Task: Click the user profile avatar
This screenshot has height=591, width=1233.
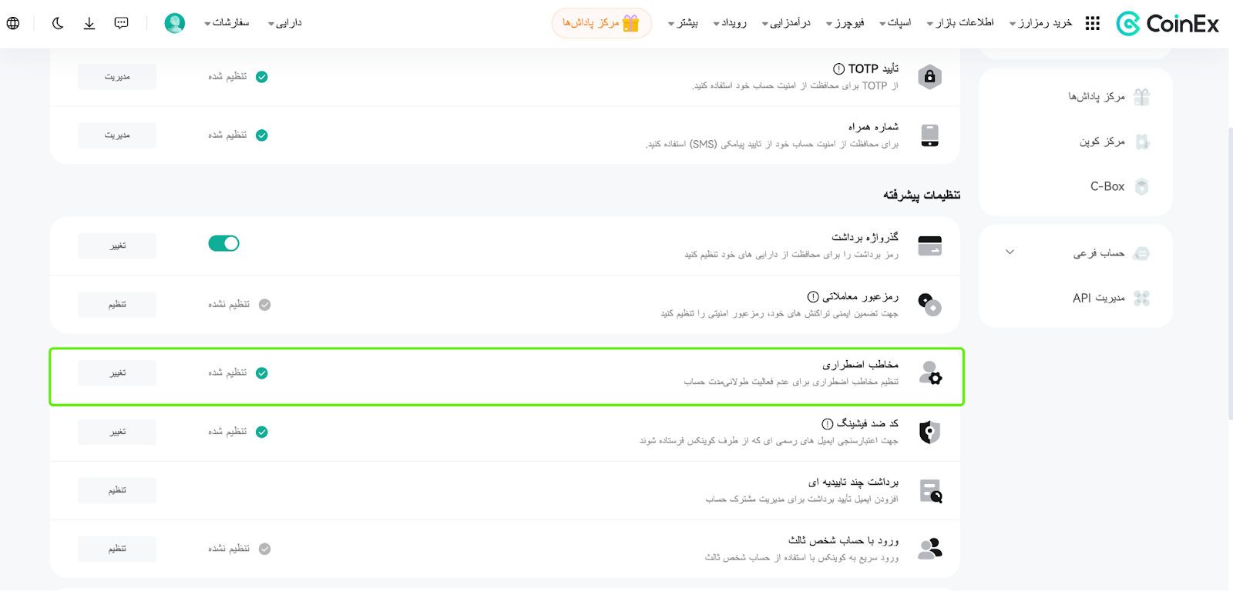Action: coord(175,23)
